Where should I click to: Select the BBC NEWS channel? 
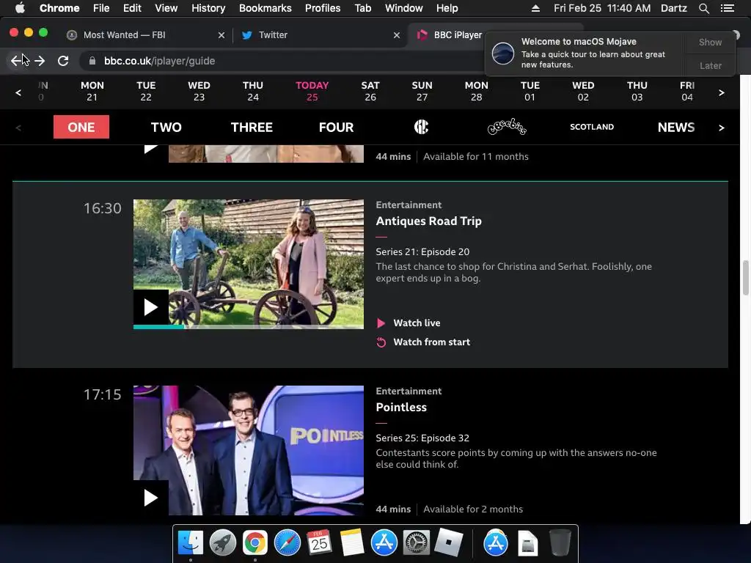(x=676, y=127)
